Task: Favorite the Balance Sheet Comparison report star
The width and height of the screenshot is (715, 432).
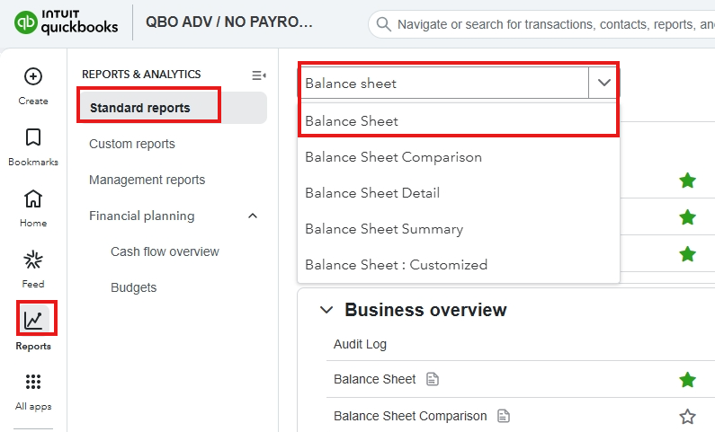Action: 688,416
